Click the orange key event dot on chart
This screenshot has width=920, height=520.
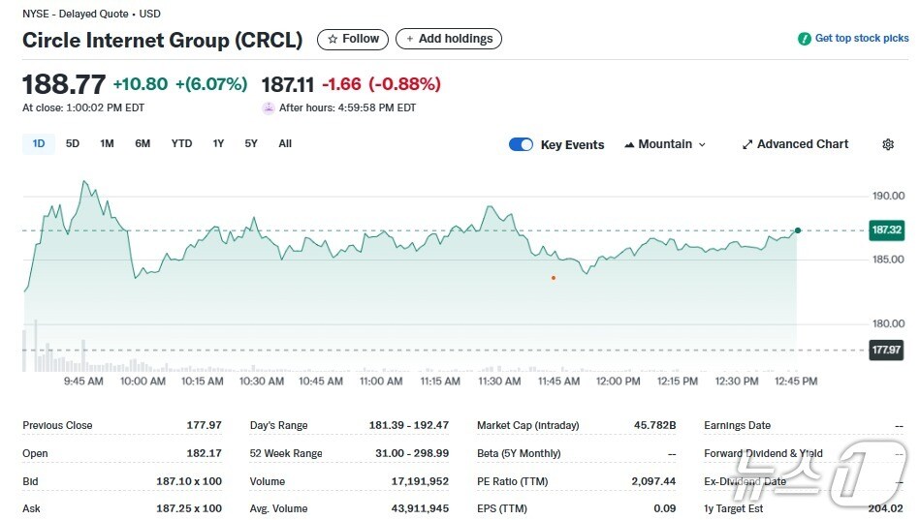(554, 278)
